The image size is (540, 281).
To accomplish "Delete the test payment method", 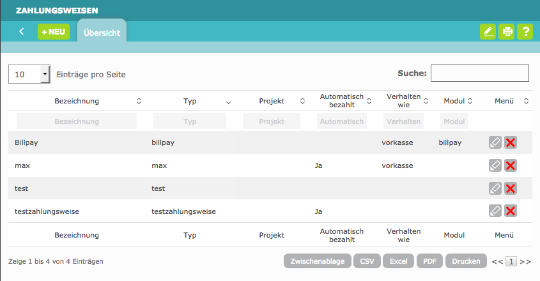I will [510, 188].
